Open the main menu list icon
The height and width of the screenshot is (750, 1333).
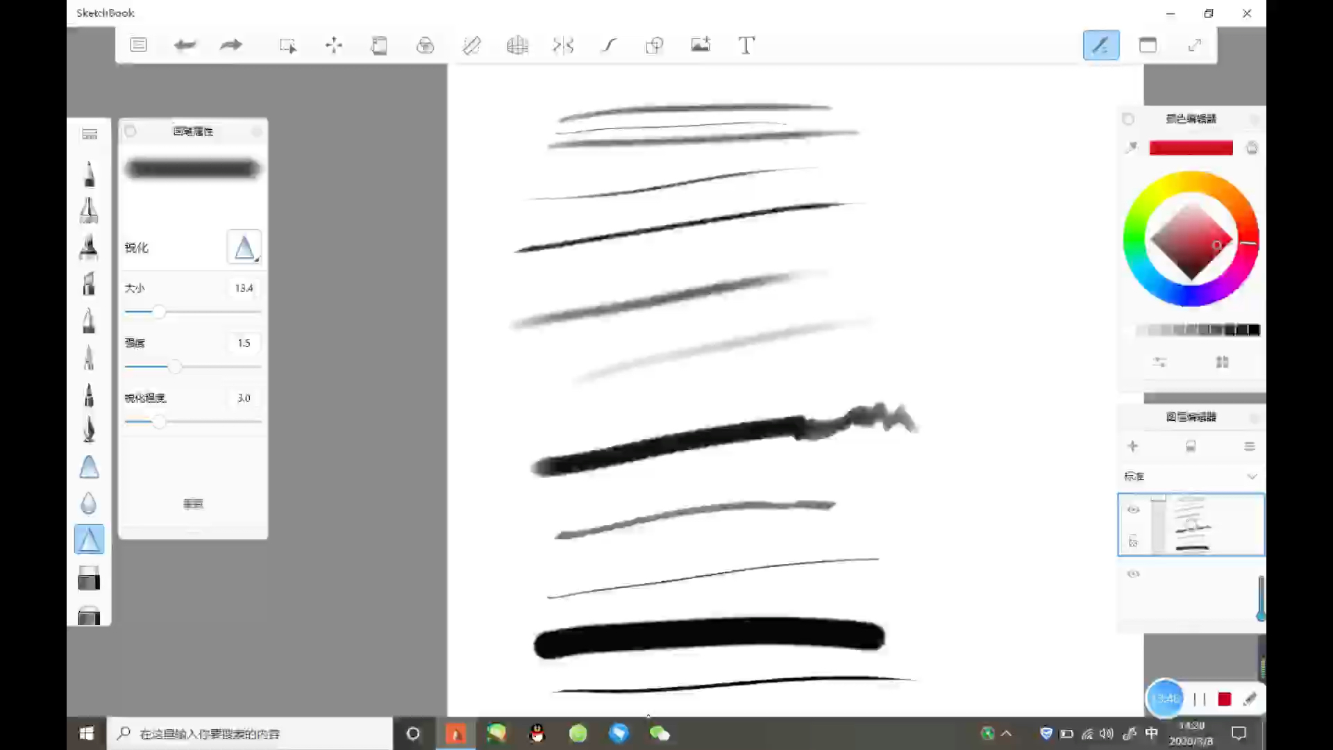point(138,46)
